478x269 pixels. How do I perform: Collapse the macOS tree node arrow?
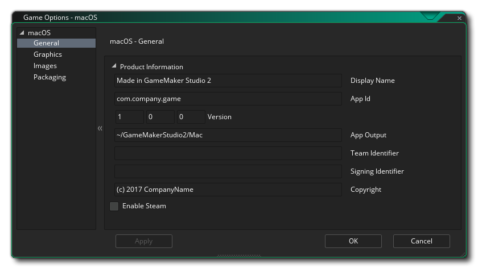pos(22,33)
